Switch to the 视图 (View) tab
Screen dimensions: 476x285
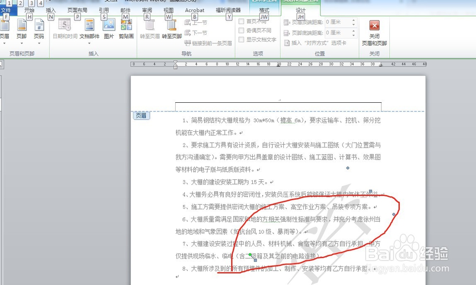[168, 10]
